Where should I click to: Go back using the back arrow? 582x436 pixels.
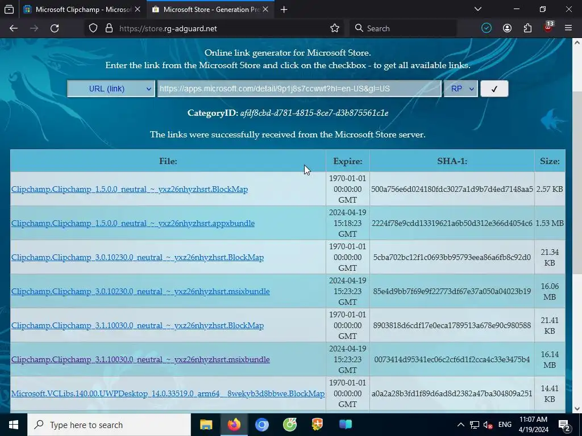[14, 28]
